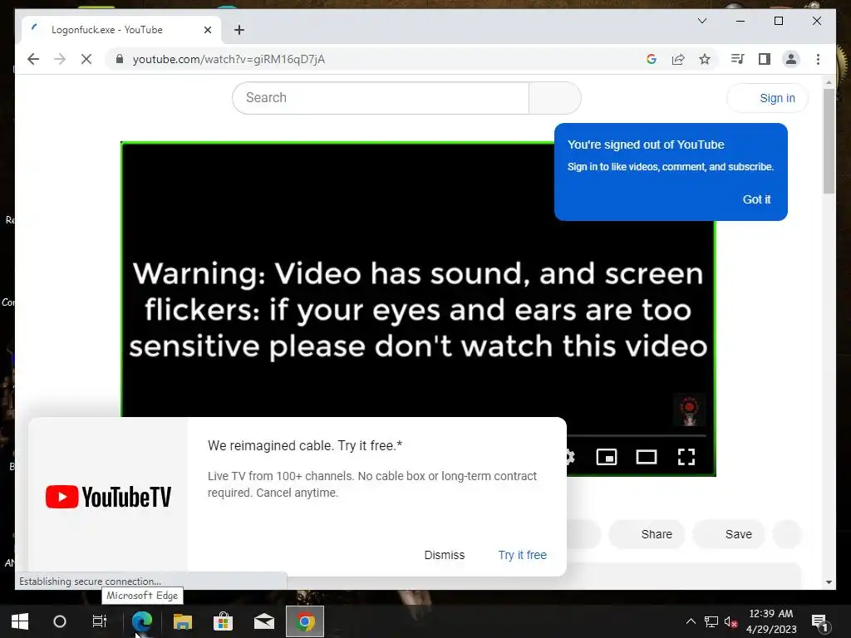View site info via the padlock icon

click(120, 59)
